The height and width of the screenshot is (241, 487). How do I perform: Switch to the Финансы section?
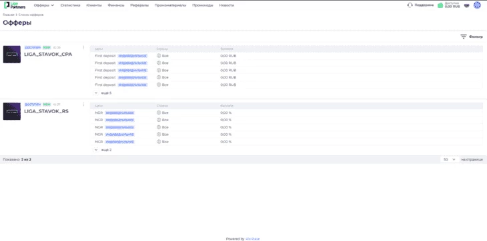[x=116, y=5]
